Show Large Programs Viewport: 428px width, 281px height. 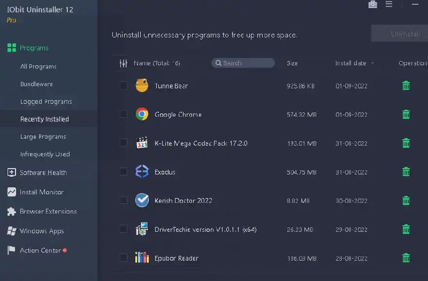coord(43,136)
